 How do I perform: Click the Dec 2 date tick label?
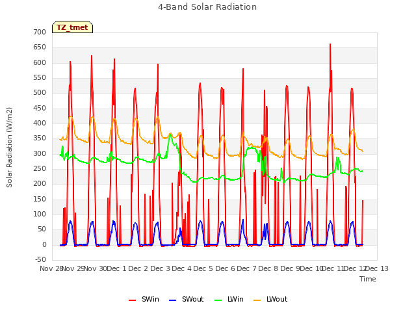[138, 268]
